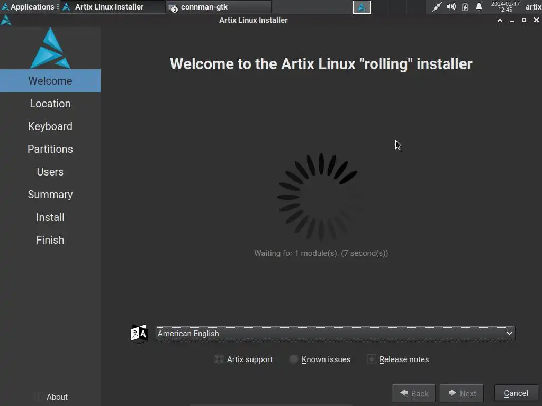Roll up the window with the shade arrow
Image resolution: width=542 pixels, height=406 pixels.
click(x=500, y=21)
